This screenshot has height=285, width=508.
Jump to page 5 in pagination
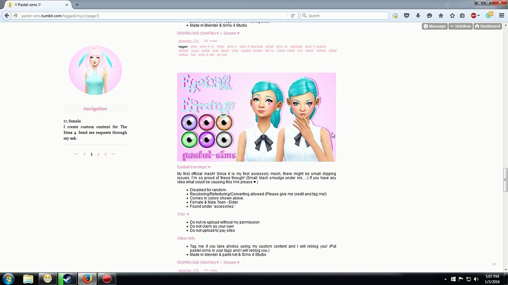(105, 154)
